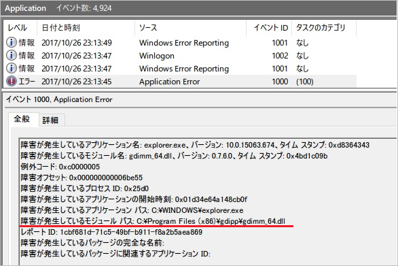Click パッケージの完全な名前 line
Screen dimensions: 398x266
(92, 243)
